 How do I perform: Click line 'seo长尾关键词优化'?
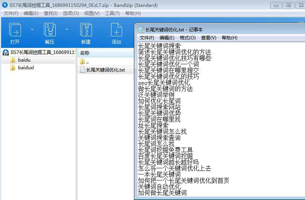(164, 83)
